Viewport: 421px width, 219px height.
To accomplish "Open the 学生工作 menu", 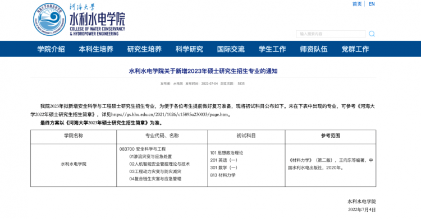I will pos(272,49).
